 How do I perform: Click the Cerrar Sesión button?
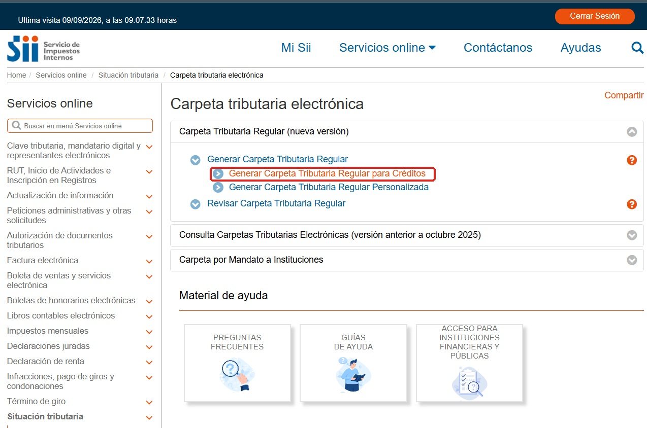[595, 16]
